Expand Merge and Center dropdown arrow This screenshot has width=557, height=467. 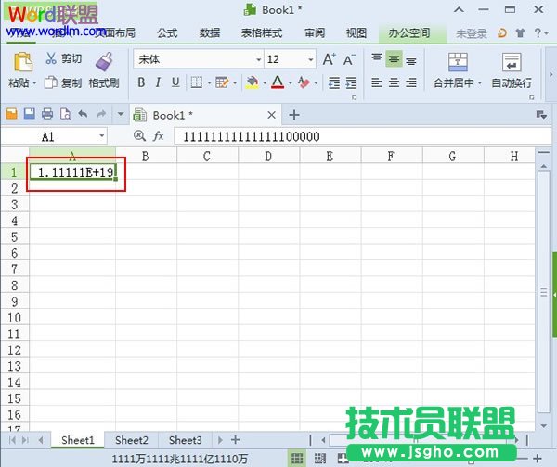pyautogui.click(x=480, y=83)
